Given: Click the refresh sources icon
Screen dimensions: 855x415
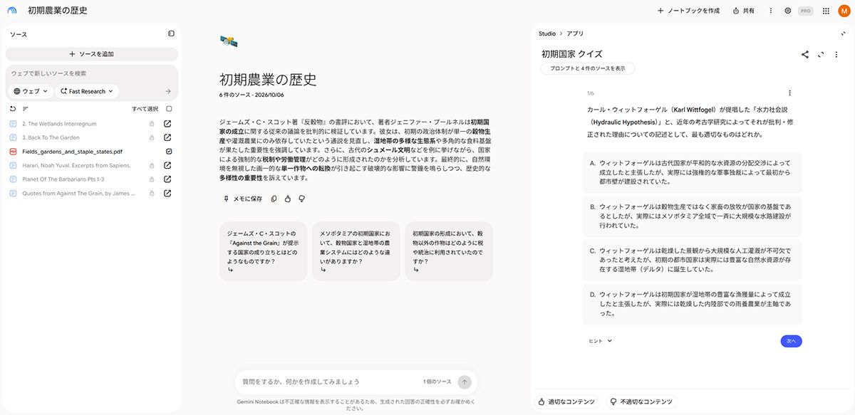Looking at the screenshot, I should (x=13, y=109).
